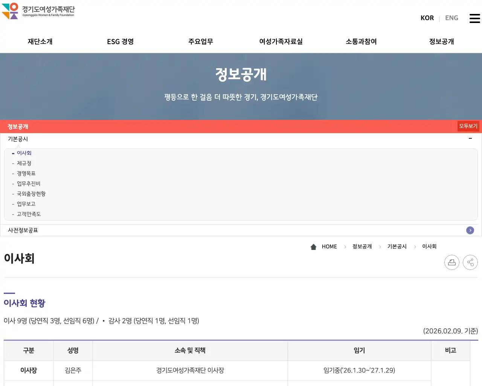Image resolution: width=482 pixels, height=386 pixels.
Task: Click the arrow icon next to 사전정보공표
Action: pyautogui.click(x=470, y=230)
